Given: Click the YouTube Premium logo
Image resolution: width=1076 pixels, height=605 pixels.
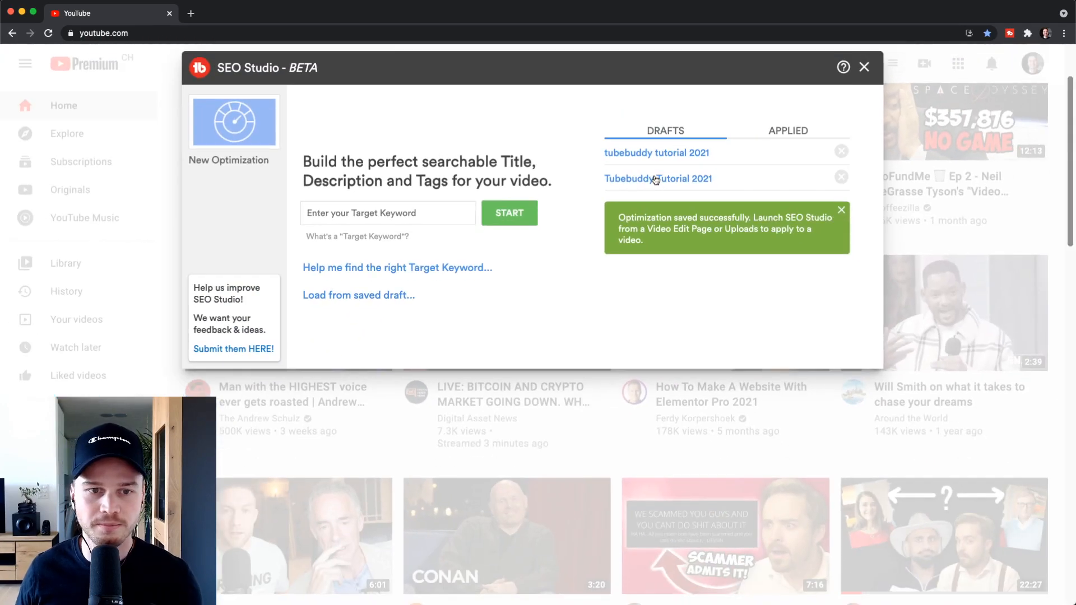Looking at the screenshot, I should coord(85,64).
